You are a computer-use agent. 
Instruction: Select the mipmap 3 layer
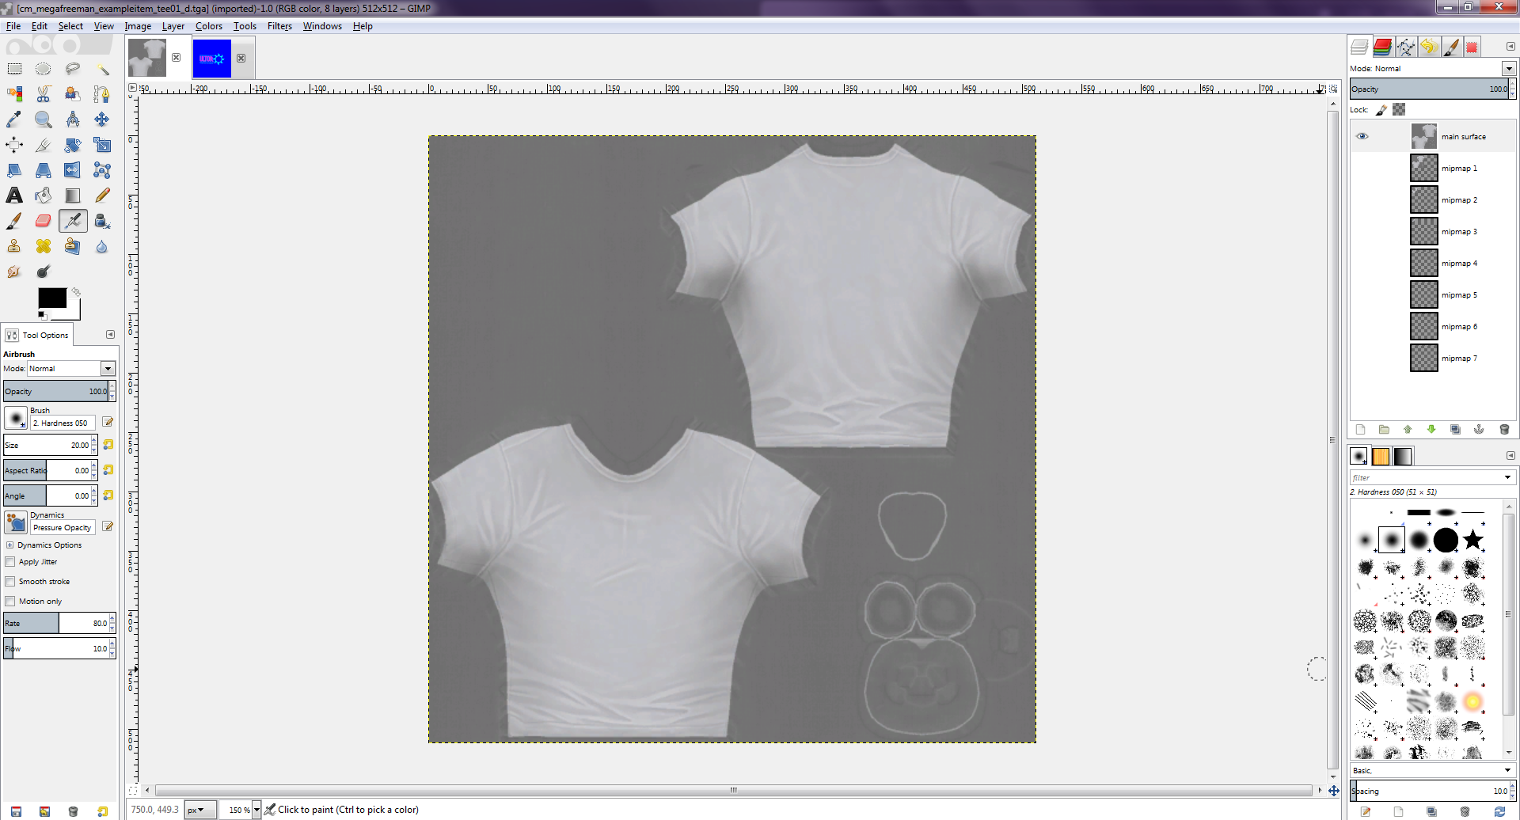tap(1433, 231)
